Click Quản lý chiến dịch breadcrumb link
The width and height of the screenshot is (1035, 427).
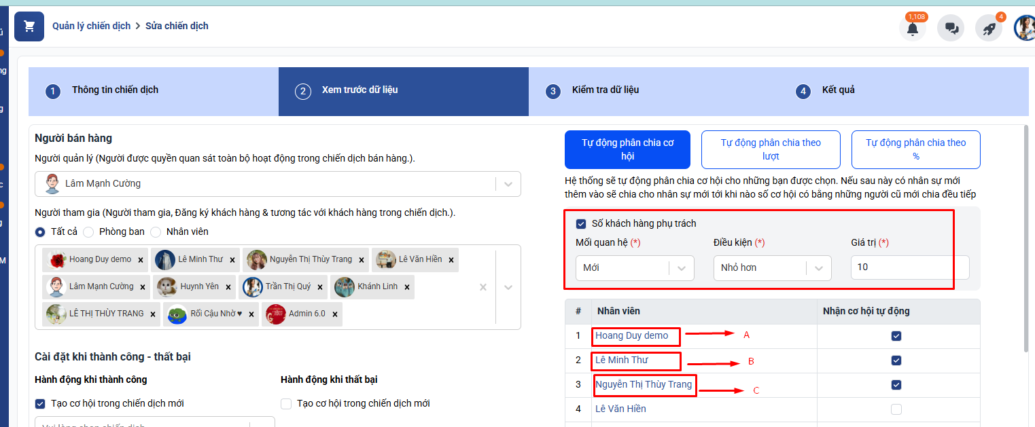tap(91, 26)
